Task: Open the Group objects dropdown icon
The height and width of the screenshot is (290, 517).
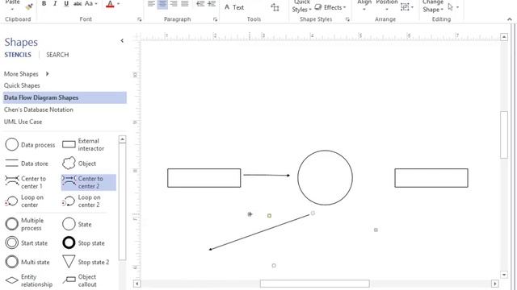Action: click(407, 7)
